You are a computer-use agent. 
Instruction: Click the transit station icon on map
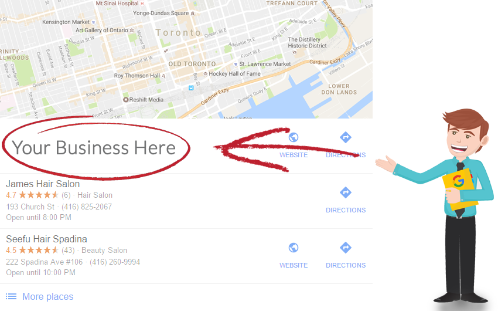tap(191, 87)
